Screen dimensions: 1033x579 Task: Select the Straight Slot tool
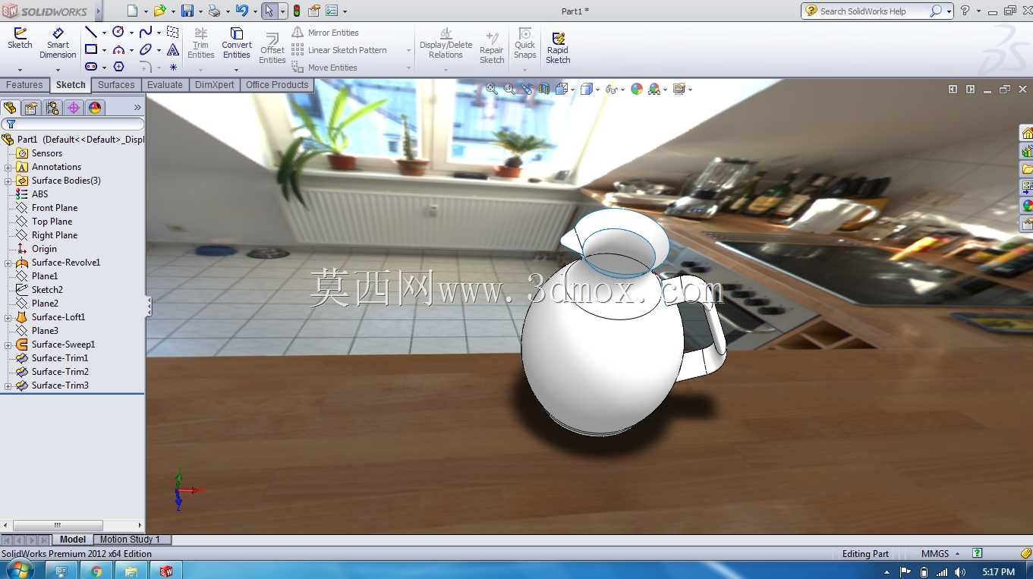91,67
